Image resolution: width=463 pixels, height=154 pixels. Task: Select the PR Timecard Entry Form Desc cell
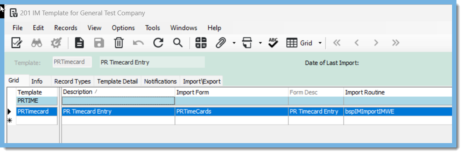[x=316, y=112]
